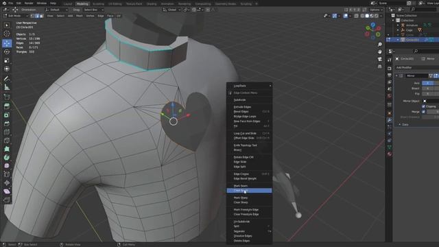Select the Rip Region tool
The height and width of the screenshot is (247, 439).
click(7, 200)
